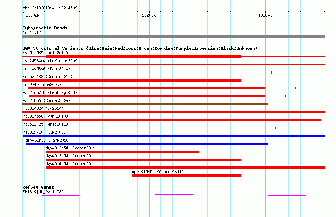This screenshot has height=217, width=336.
Task: Select variant label esv1005806 (Pang2010)
Action: click(x=46, y=69)
